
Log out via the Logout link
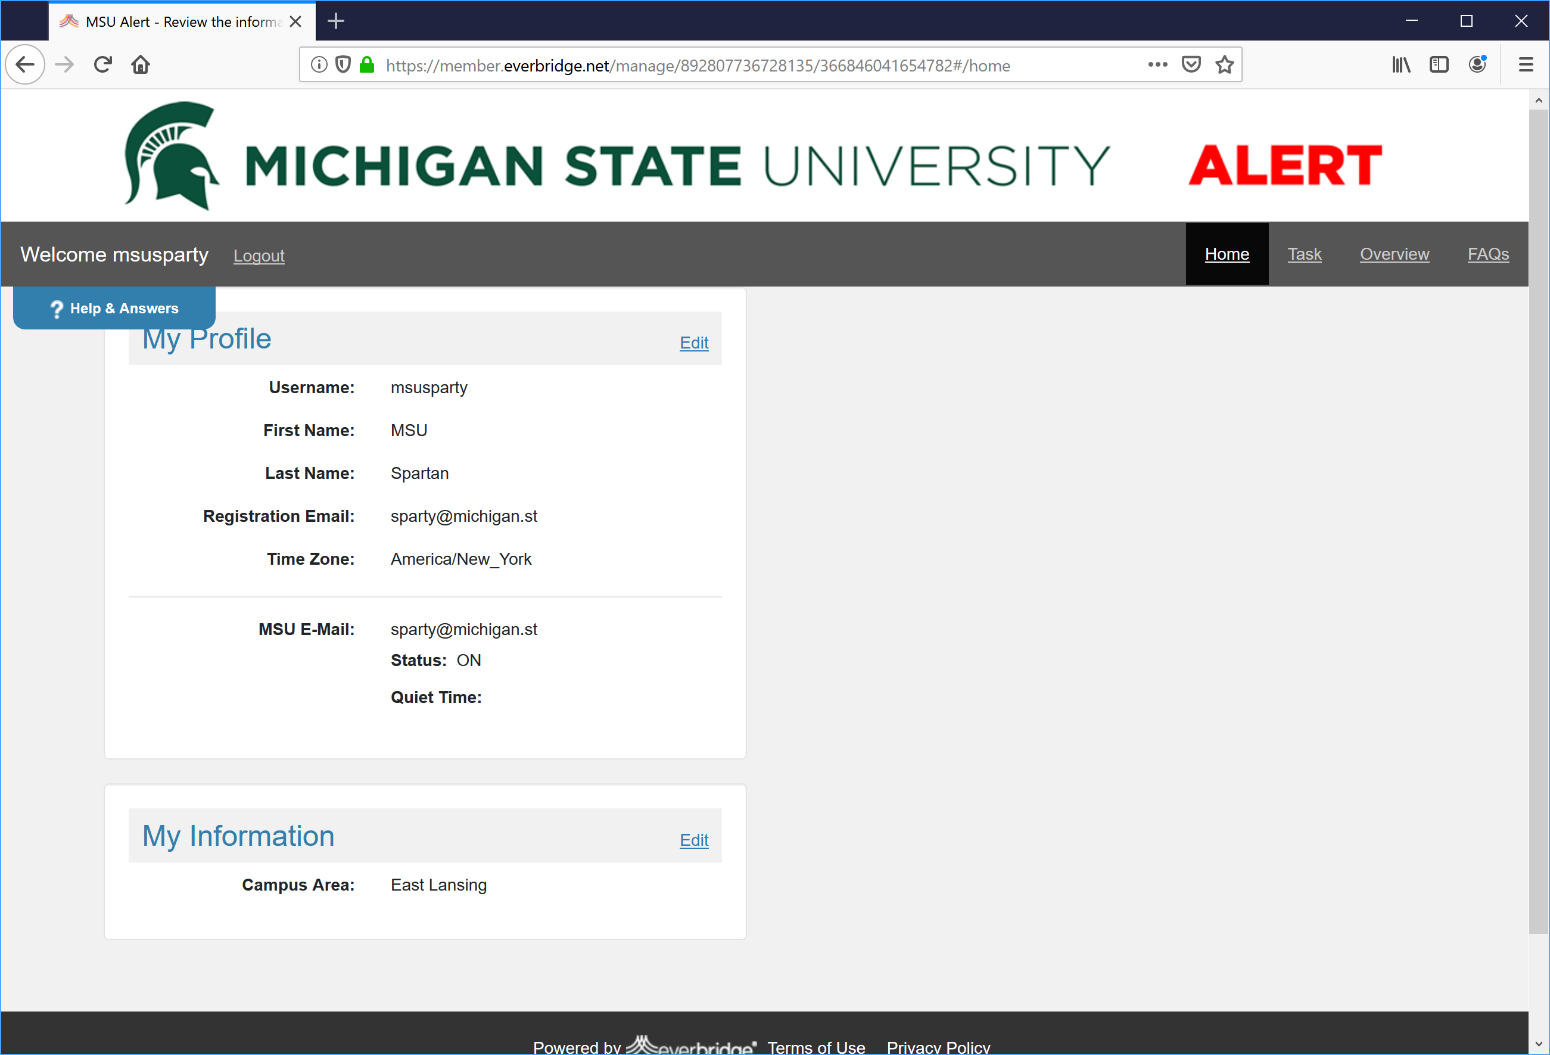point(259,256)
